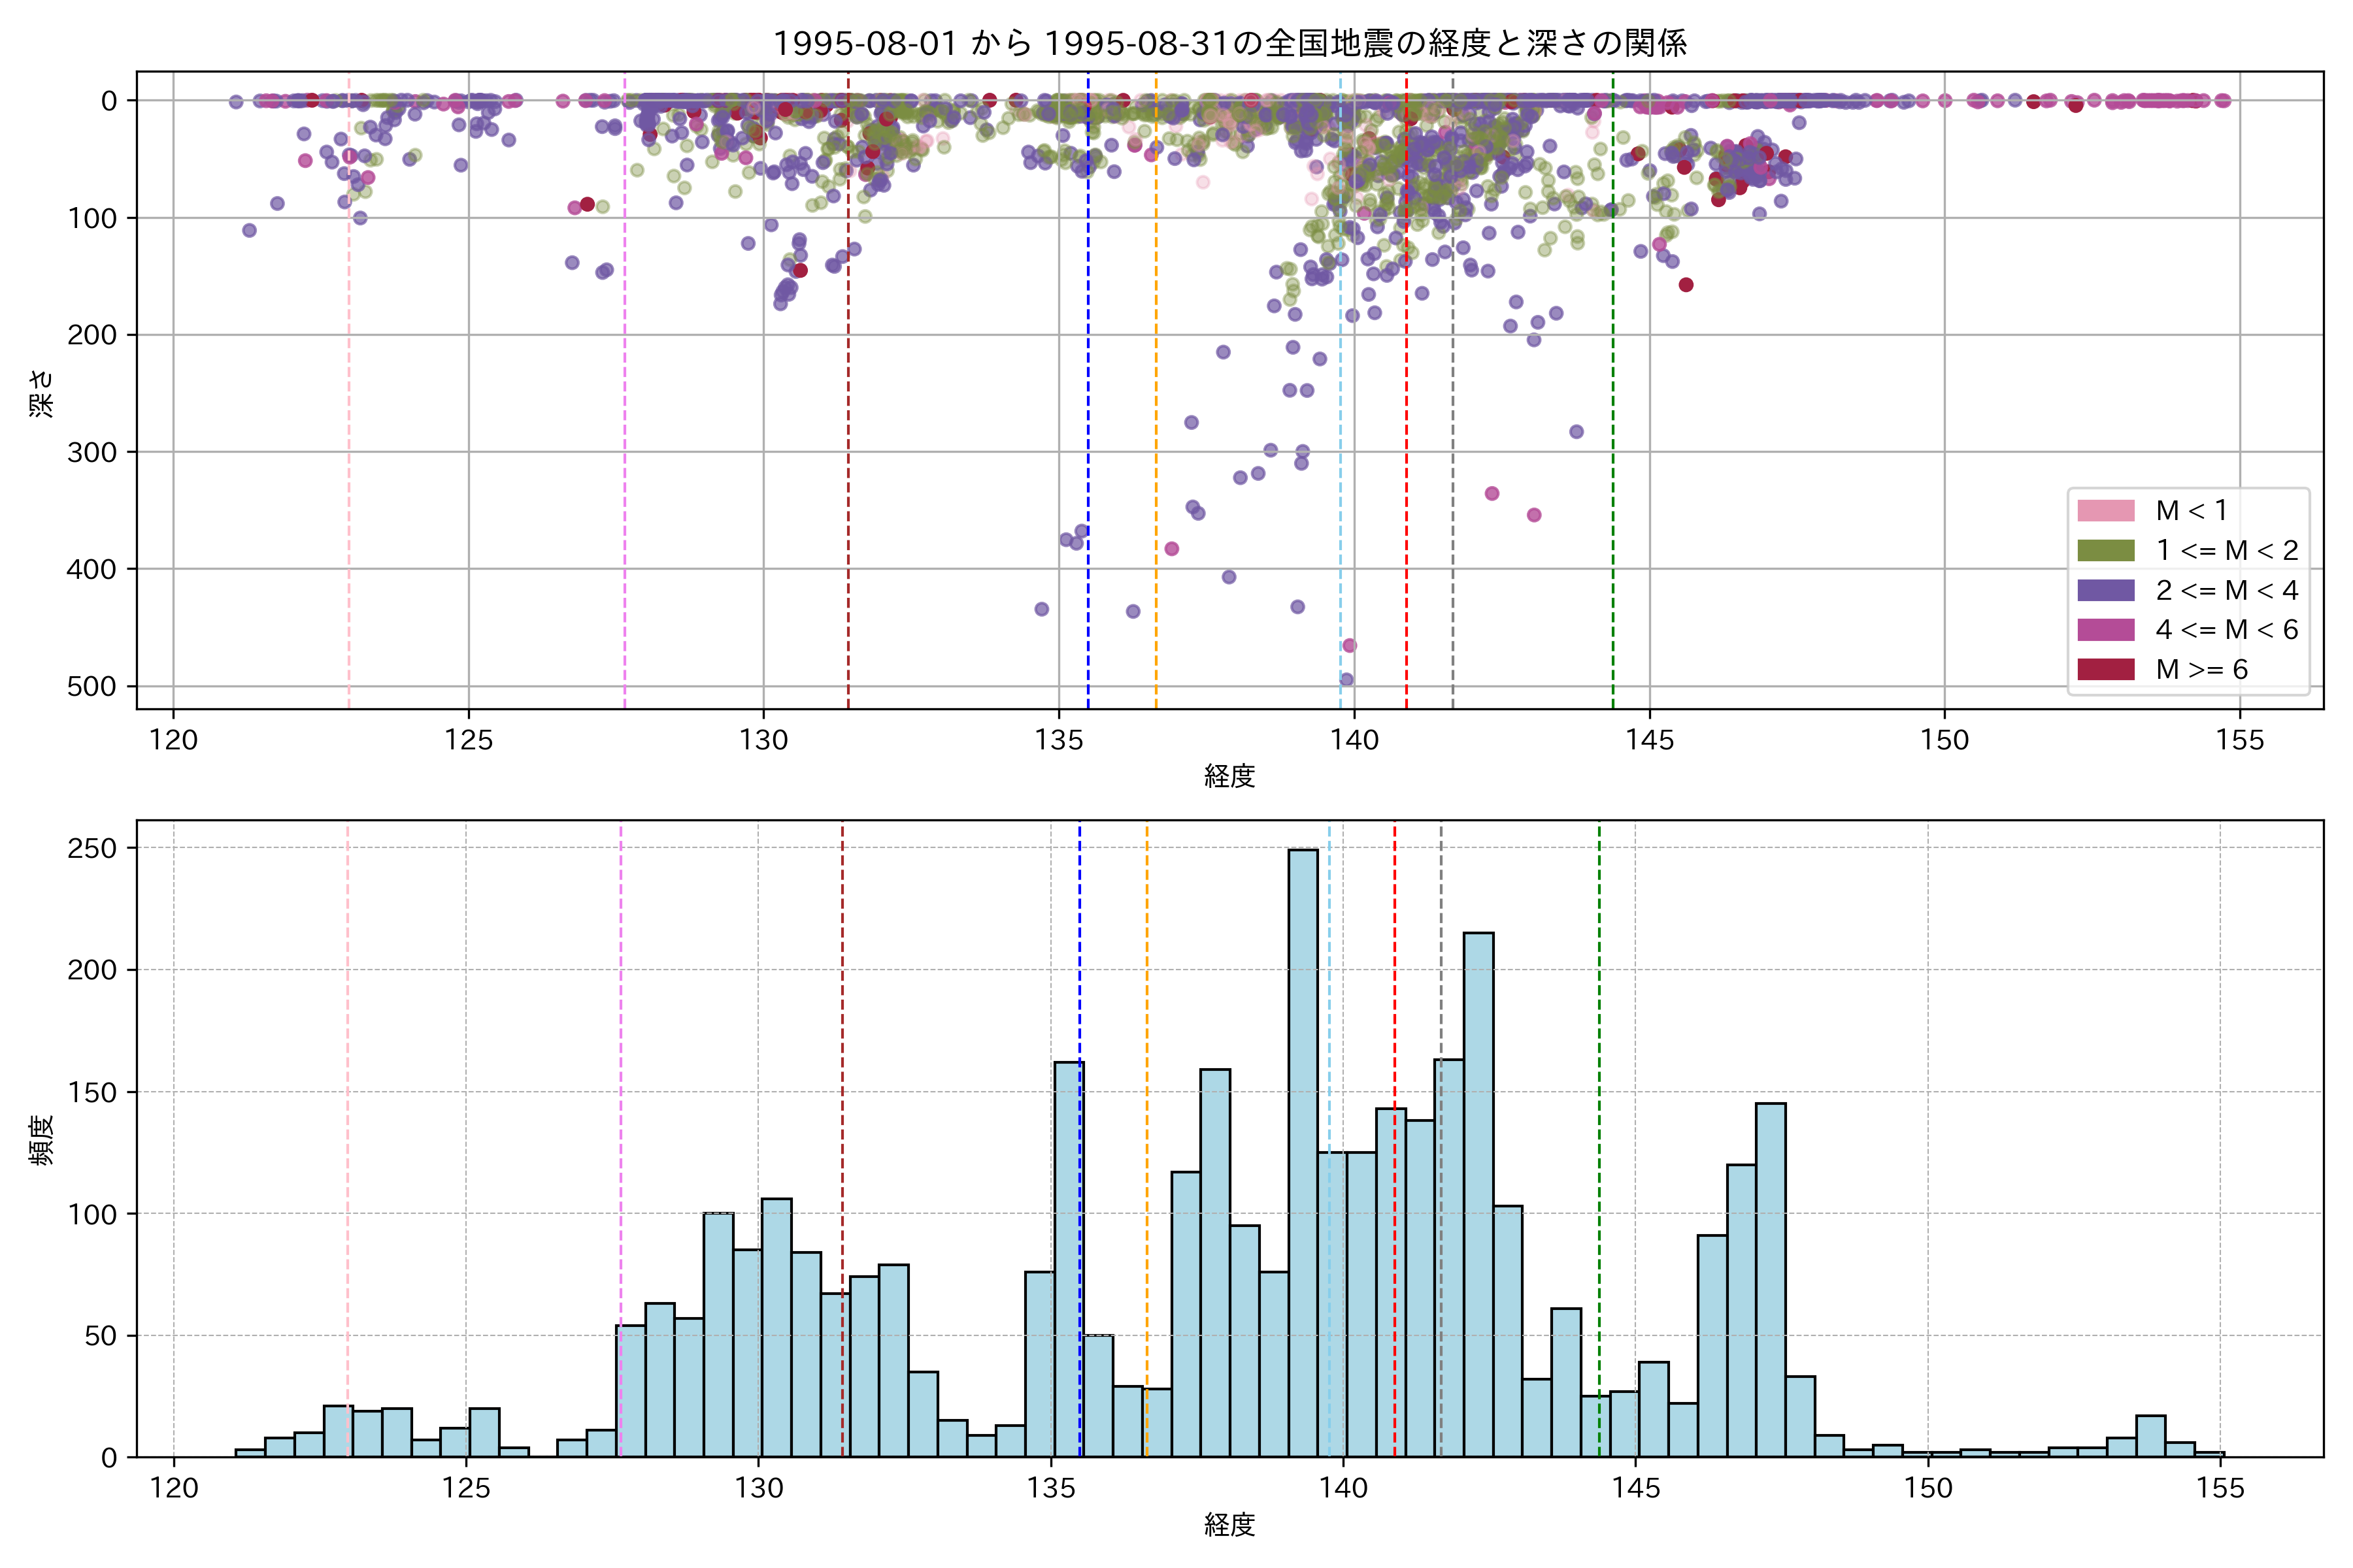Image resolution: width=2353 pixels, height=1568 pixels.
Task: Click the 経度 label beneath the scatter plot
Action: 1229,775
